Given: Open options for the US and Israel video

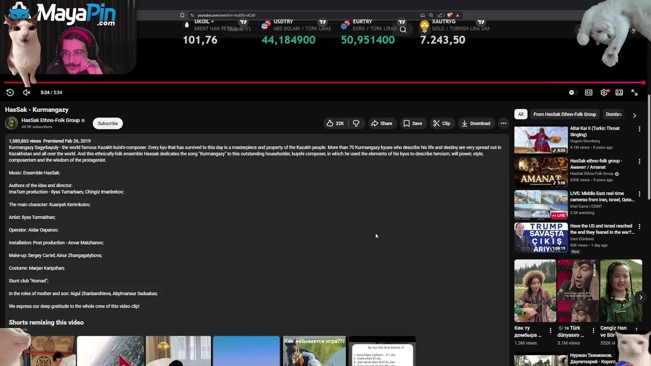Looking at the screenshot, I should coord(639,227).
